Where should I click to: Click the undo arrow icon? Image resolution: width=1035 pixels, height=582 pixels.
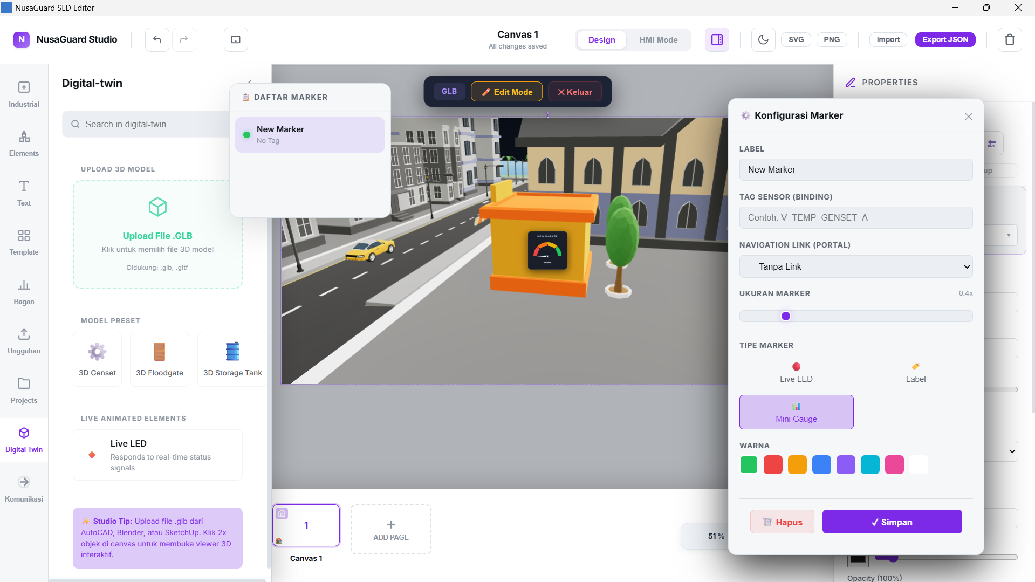(157, 39)
